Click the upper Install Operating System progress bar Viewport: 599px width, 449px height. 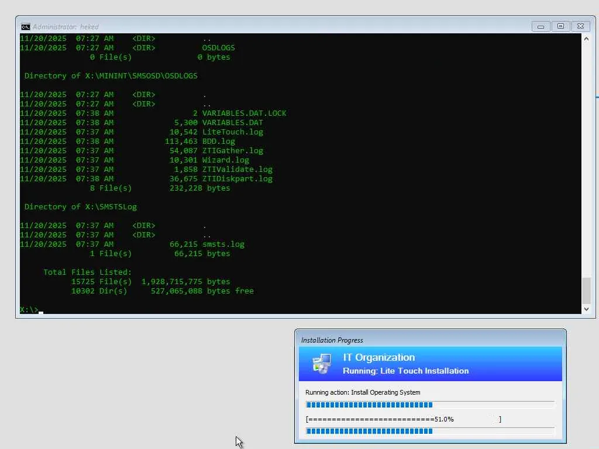point(430,405)
